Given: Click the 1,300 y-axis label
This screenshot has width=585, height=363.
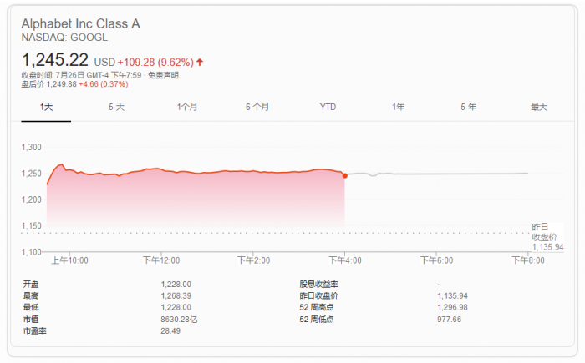Looking at the screenshot, I should click(32, 147).
